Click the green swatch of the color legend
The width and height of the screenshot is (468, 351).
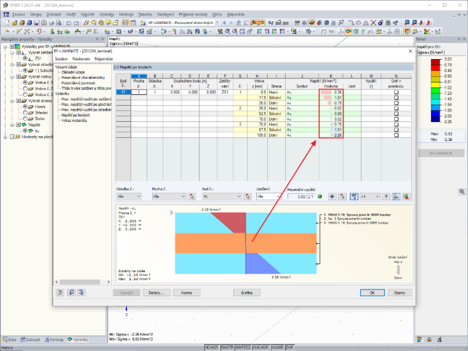[436, 91]
